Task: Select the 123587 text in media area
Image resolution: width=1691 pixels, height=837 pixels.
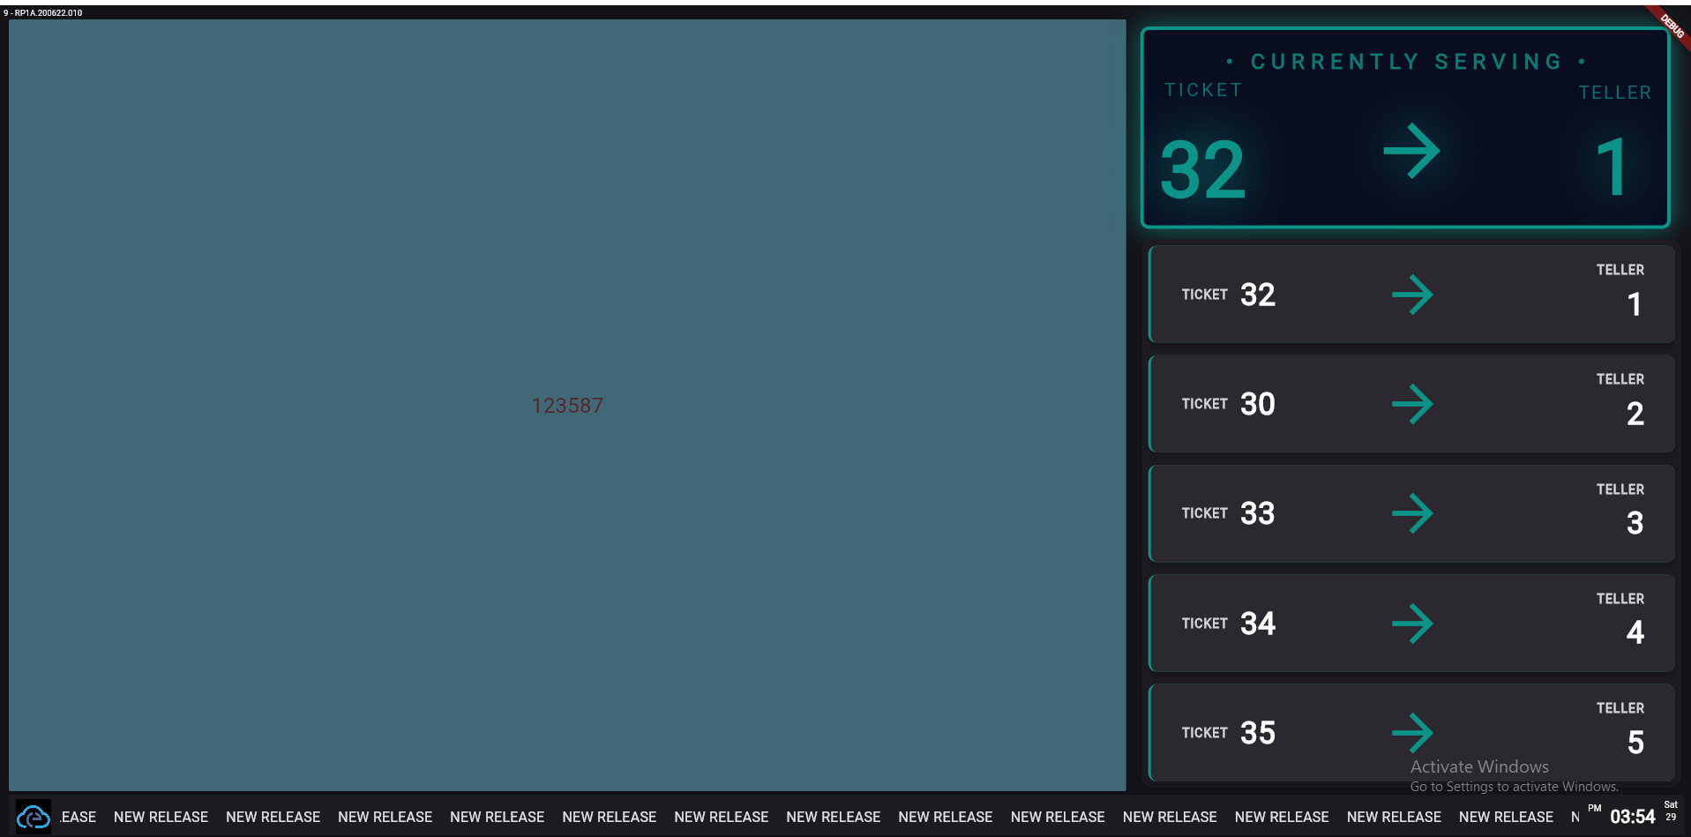Action: tap(567, 406)
